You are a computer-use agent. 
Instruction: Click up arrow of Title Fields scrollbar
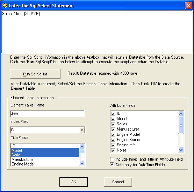click(82, 146)
